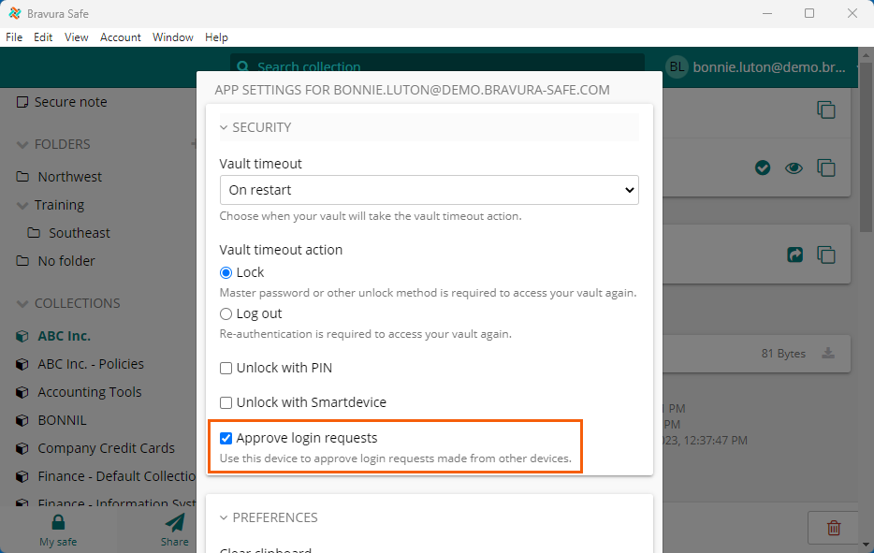Enable Unlock with Smartdevice

click(x=226, y=402)
